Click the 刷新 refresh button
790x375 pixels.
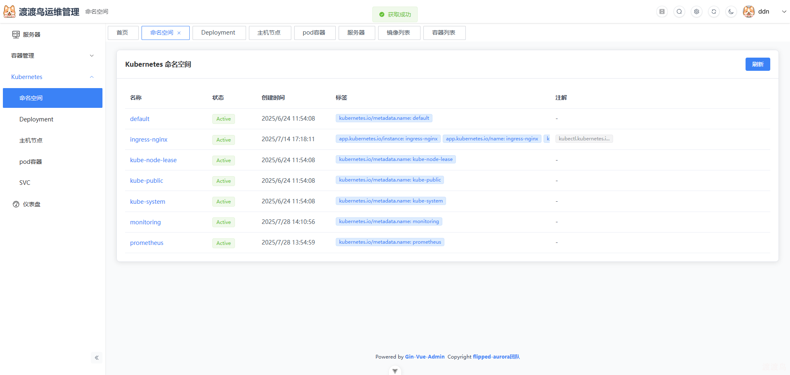coord(757,64)
